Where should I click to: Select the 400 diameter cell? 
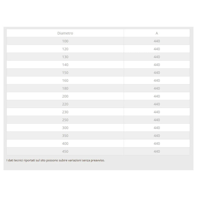click(x=65, y=144)
